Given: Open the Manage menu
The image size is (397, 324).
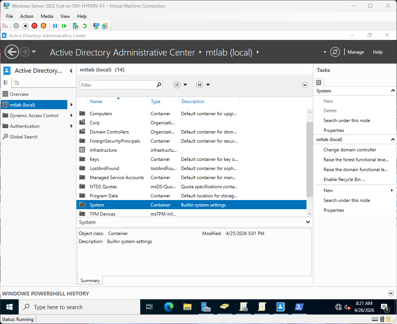Looking at the screenshot, I should click(x=356, y=52).
